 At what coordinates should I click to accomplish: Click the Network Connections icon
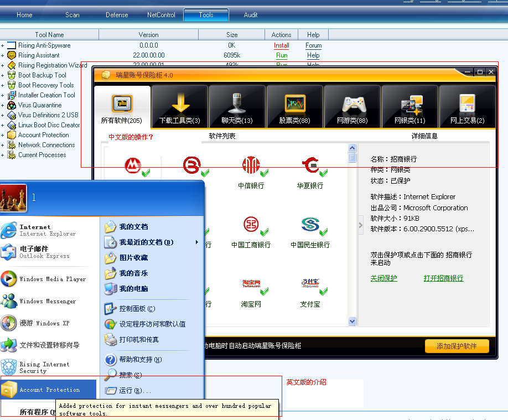tap(11, 145)
